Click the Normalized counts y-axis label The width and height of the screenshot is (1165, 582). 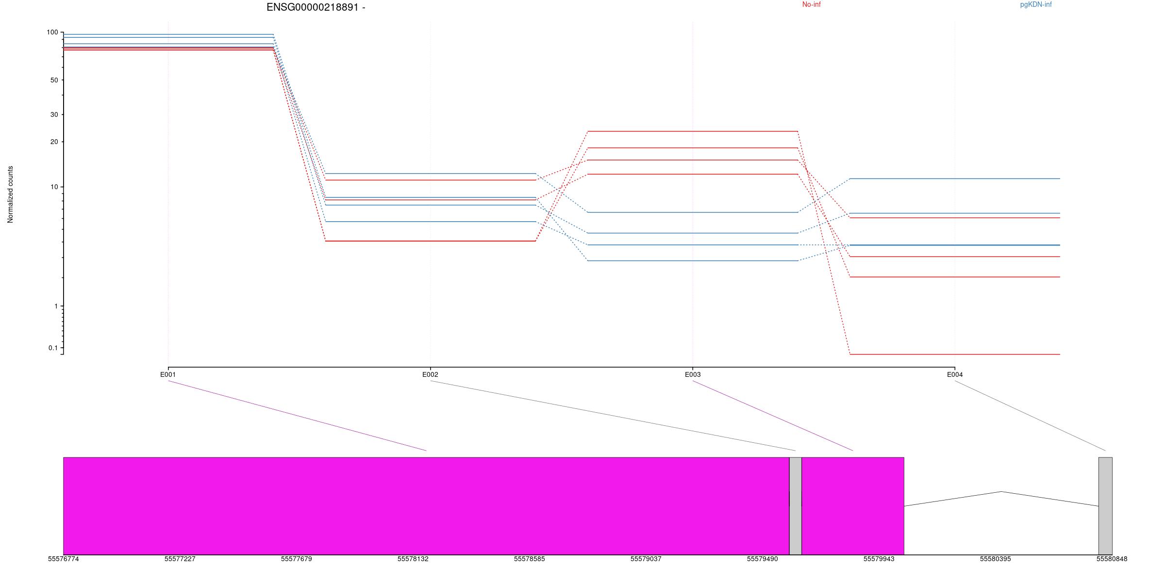[x=11, y=194]
